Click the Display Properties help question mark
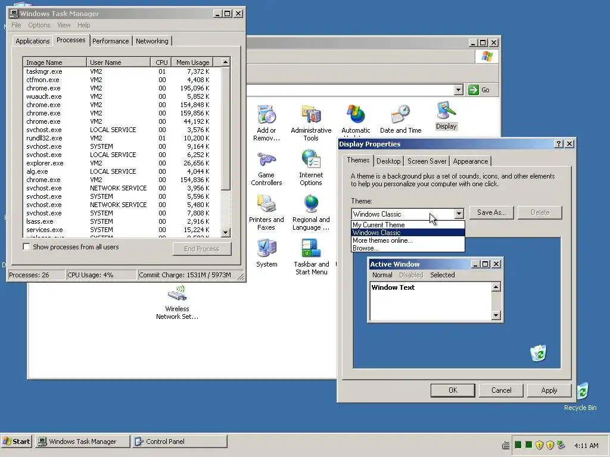Image resolution: width=610 pixels, height=457 pixels. tap(559, 144)
